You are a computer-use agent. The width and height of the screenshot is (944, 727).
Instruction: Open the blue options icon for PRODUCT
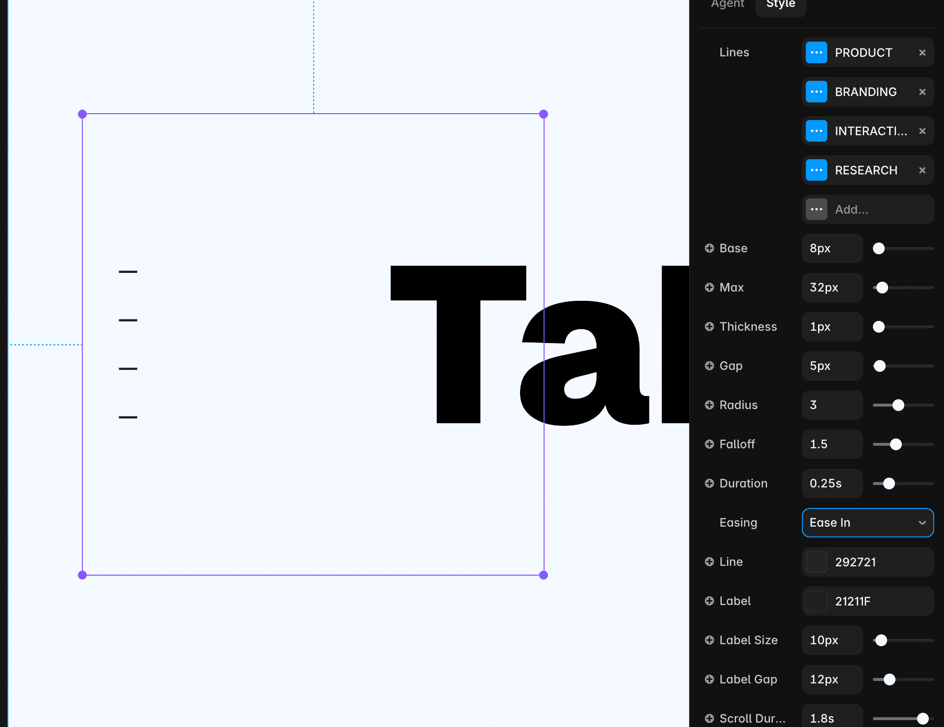816,52
